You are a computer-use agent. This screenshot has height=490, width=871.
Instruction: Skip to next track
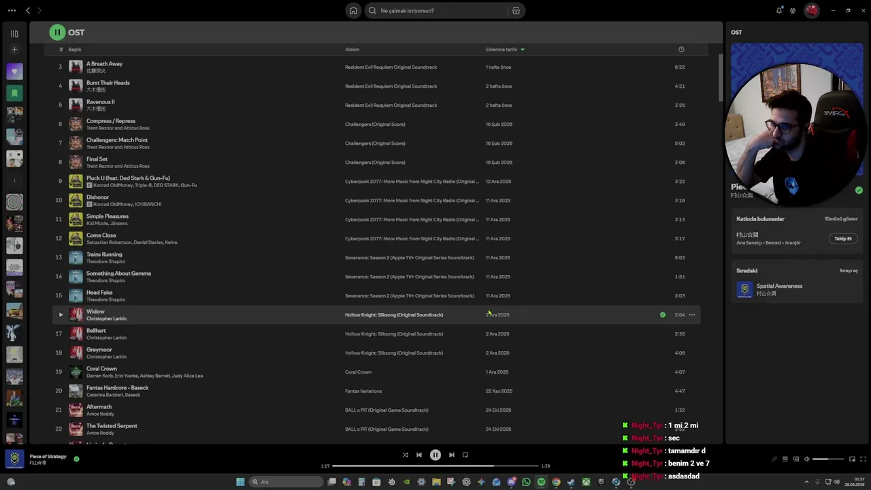tap(451, 455)
